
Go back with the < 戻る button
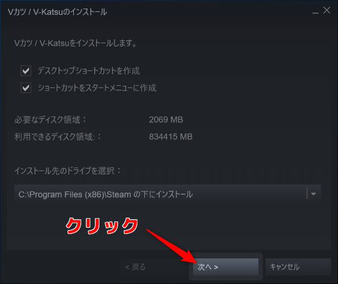pos(135,267)
